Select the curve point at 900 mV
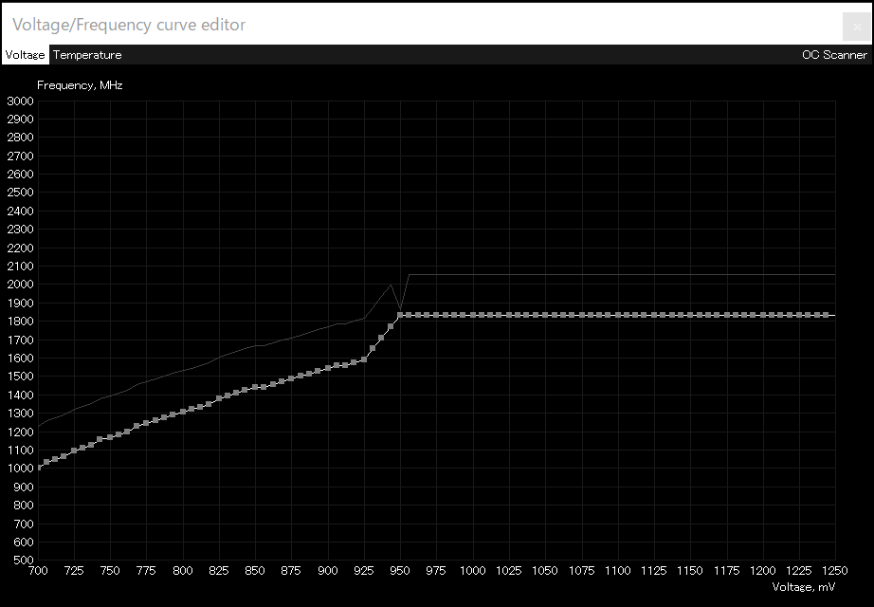Viewport: 874px width, 607px height. tap(328, 368)
